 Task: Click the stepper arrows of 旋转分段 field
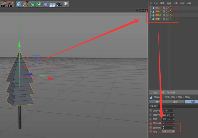173,128
